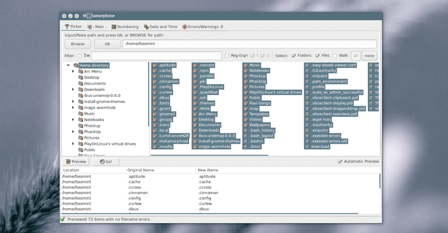
Task: Expand the install-gnome-themes tree folder
Action: coord(73,101)
